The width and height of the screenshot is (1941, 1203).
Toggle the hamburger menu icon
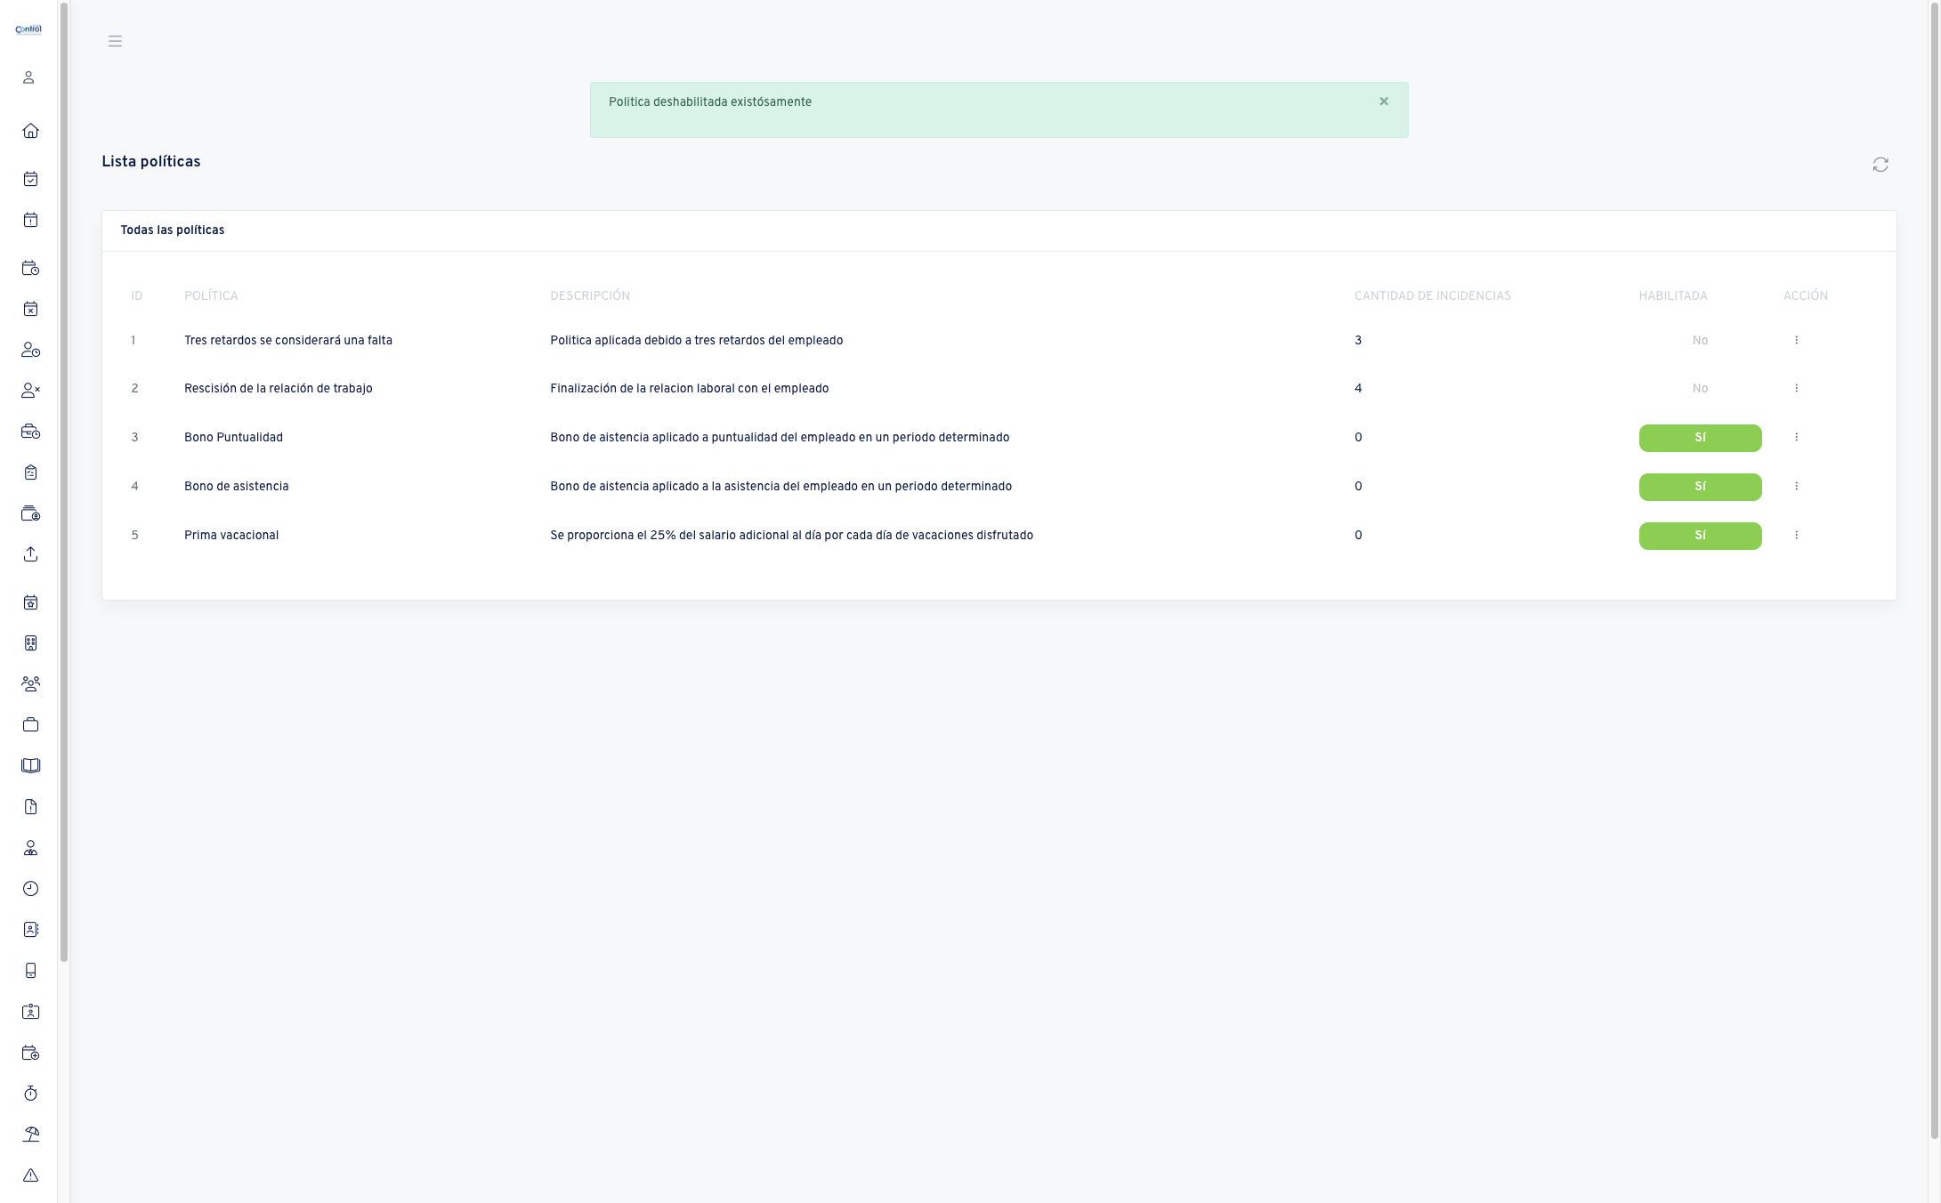[x=115, y=41]
